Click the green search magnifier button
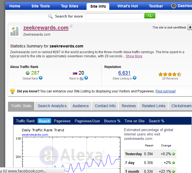 [150, 16]
